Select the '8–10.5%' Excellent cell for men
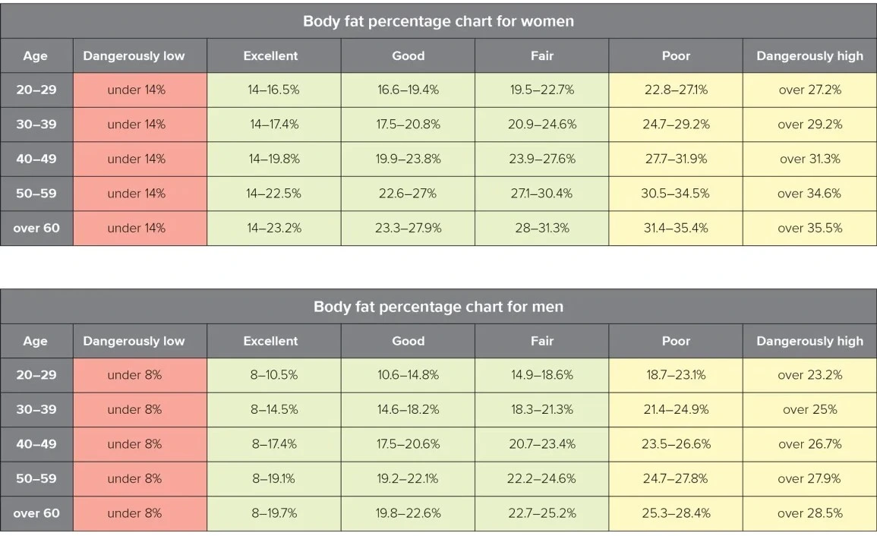877x536 pixels. pyautogui.click(x=273, y=375)
